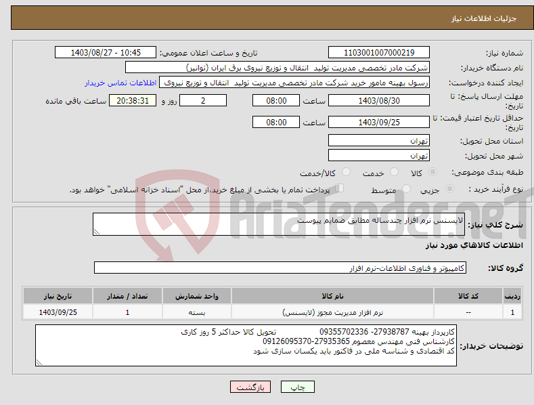Click the product name cell نرم افزار مدیریت مجوز
The height and width of the screenshot is (405, 534).
coord(332,312)
